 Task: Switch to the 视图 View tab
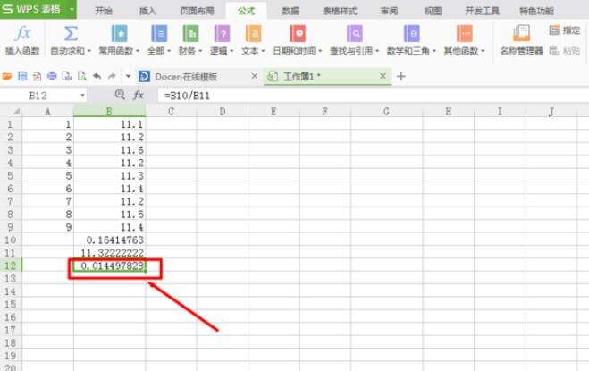coord(433,11)
